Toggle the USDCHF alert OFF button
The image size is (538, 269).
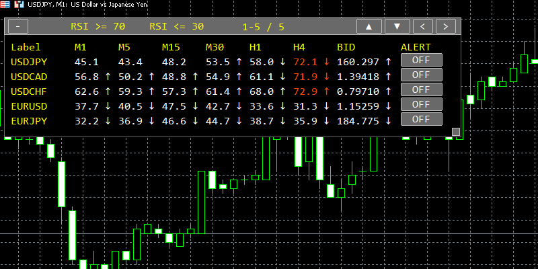(422, 89)
